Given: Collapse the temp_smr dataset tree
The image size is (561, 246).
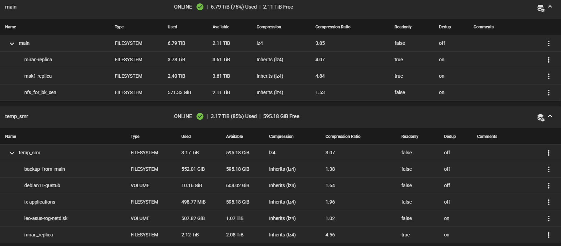Looking at the screenshot, I should 12,153.
